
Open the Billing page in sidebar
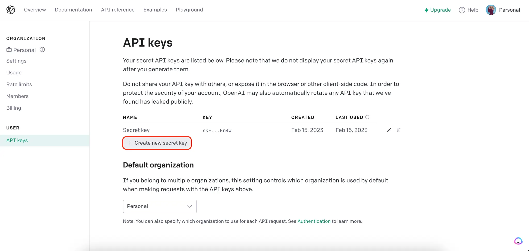pyautogui.click(x=14, y=108)
